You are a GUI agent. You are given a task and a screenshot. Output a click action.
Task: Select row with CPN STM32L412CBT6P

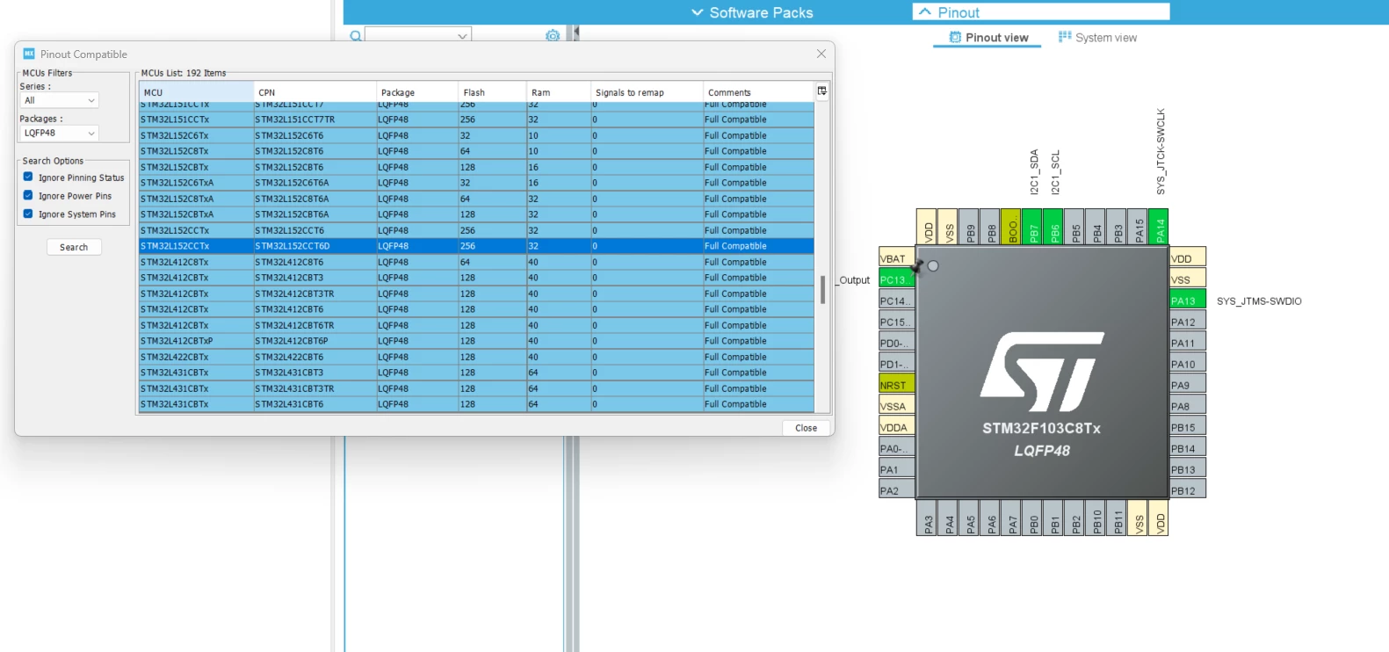[476, 341]
